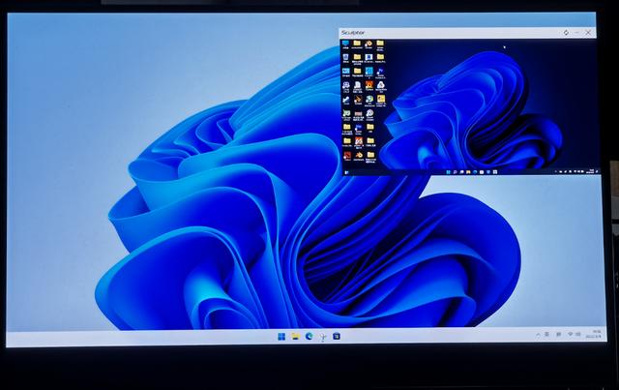Click the Sculptor app icon on taskbar
Viewport: 619px width, 390px height.
click(x=323, y=337)
